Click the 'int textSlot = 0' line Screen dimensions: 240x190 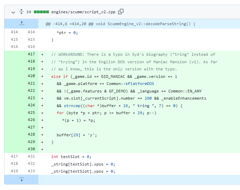tap(71, 157)
